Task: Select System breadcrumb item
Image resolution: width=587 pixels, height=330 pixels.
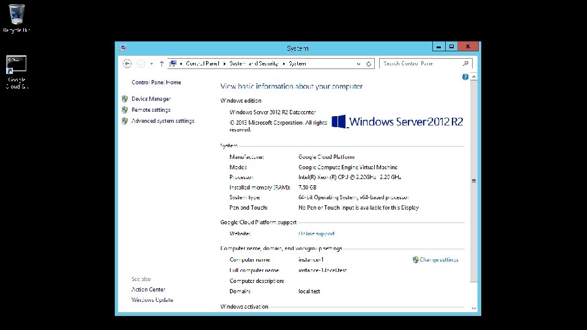Action: coord(298,64)
